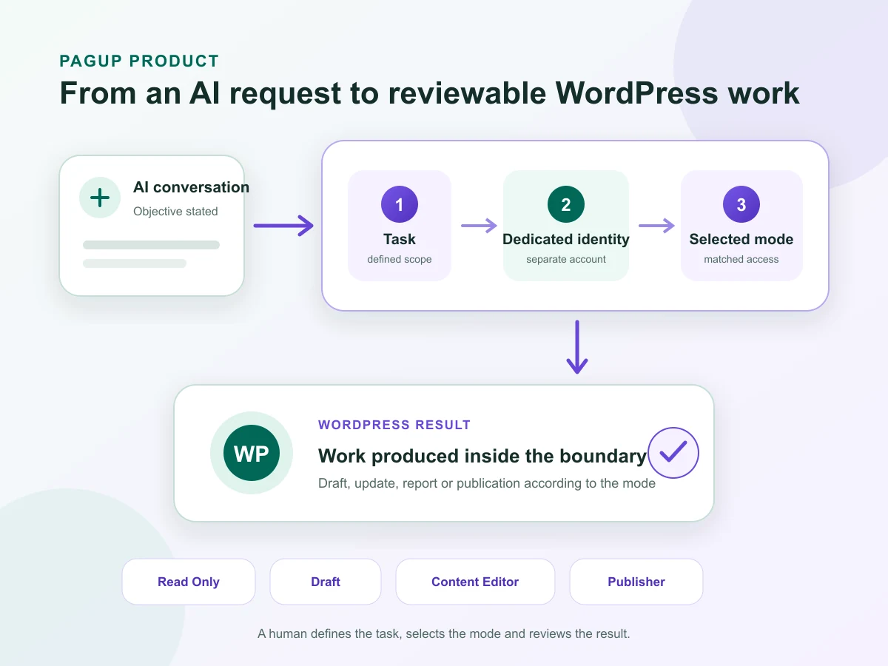The image size is (888, 666).
Task: Click the 'Dedicated identity' step label
Action: point(566,239)
